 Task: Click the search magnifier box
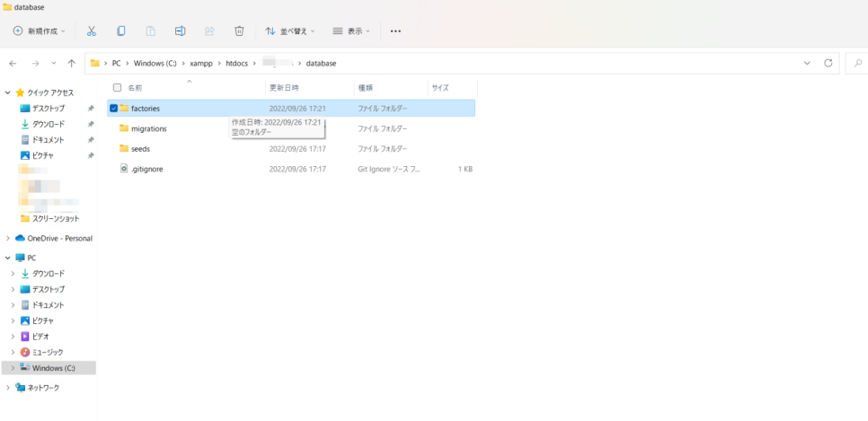(x=857, y=63)
